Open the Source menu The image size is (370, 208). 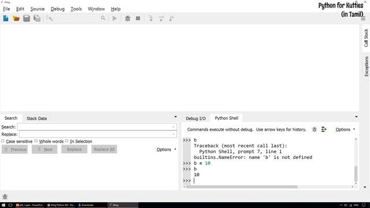pos(37,9)
